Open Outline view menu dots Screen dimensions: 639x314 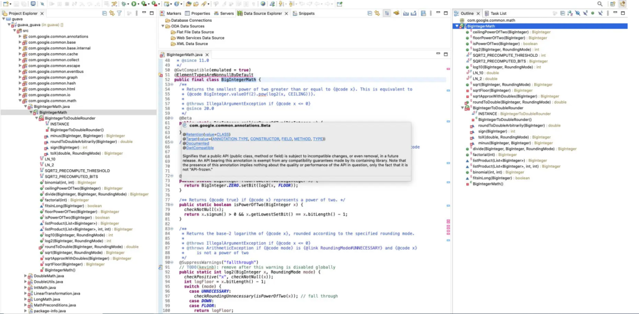pyautogui.click(x=608, y=13)
